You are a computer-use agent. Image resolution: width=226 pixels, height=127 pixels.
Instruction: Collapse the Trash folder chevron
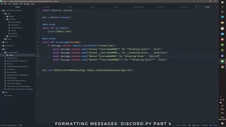[1, 92]
